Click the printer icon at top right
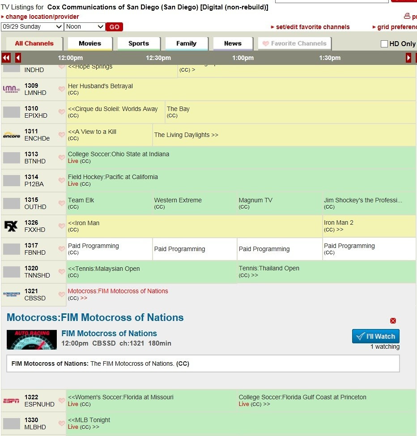This screenshot has height=436, width=417. click(x=407, y=16)
